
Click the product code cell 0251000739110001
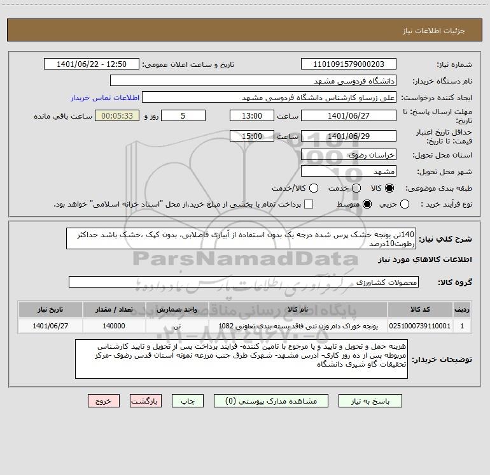click(420, 326)
